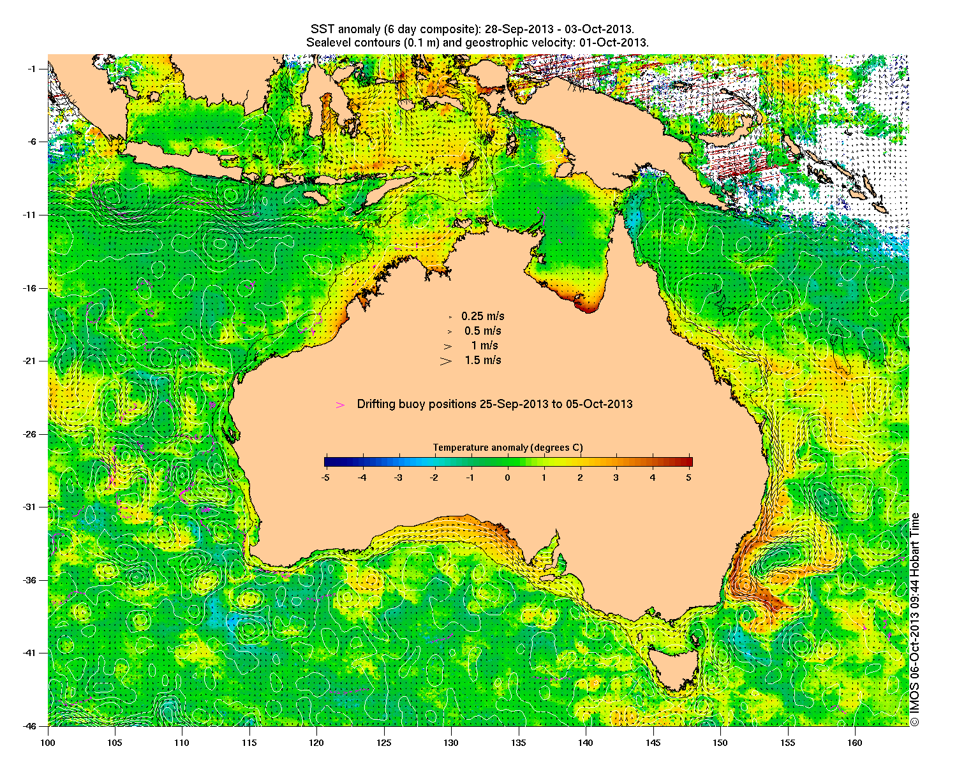Click longitude axis label 130
This screenshot has width=957, height=781.
[x=451, y=743]
